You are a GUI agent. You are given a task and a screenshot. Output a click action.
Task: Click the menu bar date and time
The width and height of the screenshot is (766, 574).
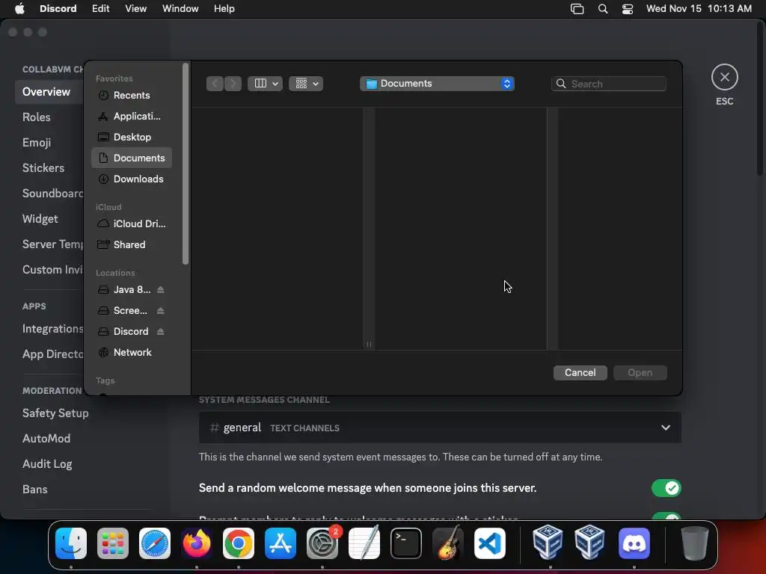coord(699,9)
